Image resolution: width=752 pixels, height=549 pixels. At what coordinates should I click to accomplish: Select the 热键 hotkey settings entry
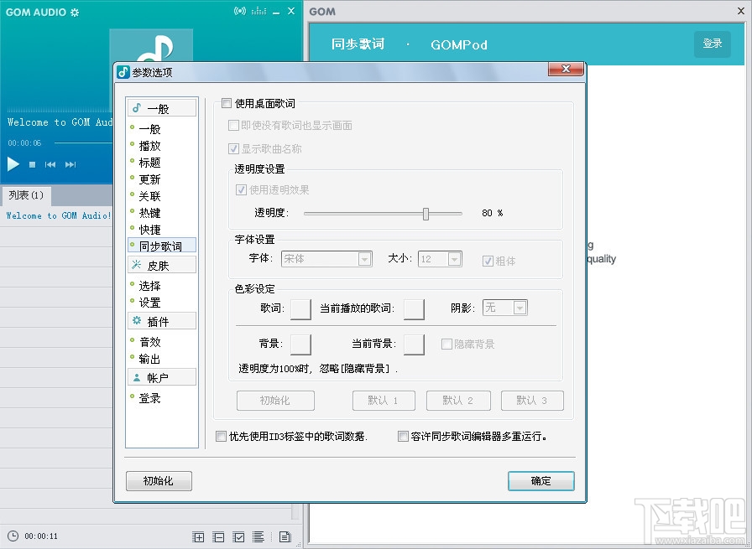point(149,212)
